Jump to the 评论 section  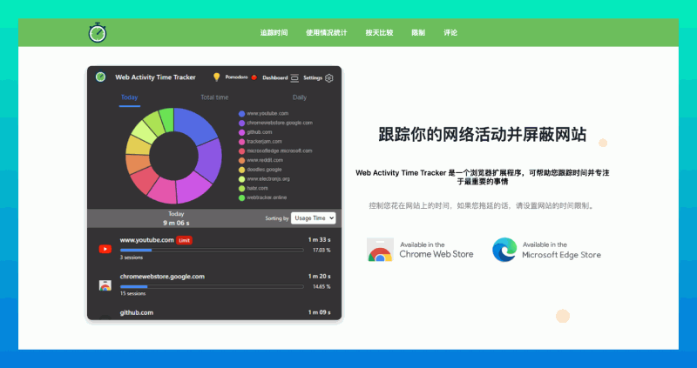coord(450,33)
